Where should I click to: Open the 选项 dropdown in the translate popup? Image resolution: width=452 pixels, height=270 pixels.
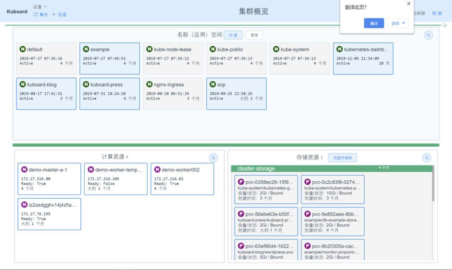397,23
